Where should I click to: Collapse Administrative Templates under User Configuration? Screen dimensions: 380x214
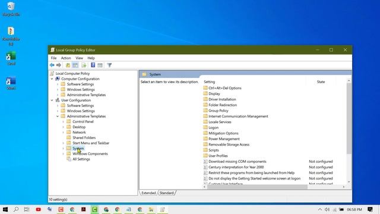click(x=58, y=117)
